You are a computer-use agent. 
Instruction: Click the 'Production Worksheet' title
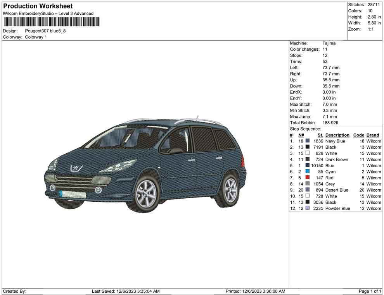tap(38, 6)
